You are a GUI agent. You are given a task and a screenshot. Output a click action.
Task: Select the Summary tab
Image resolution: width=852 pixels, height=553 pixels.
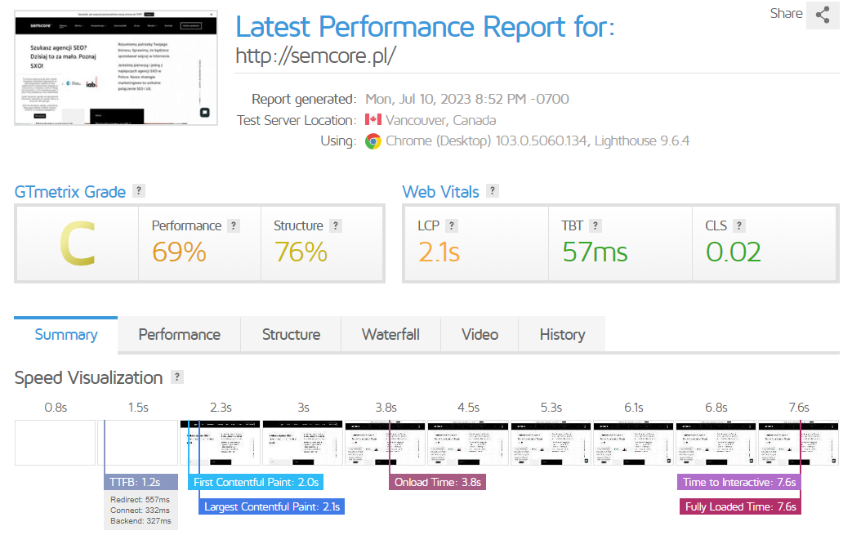click(65, 334)
